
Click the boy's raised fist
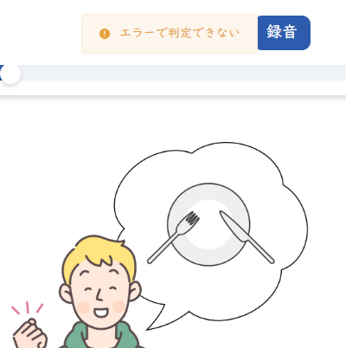(x=30, y=333)
